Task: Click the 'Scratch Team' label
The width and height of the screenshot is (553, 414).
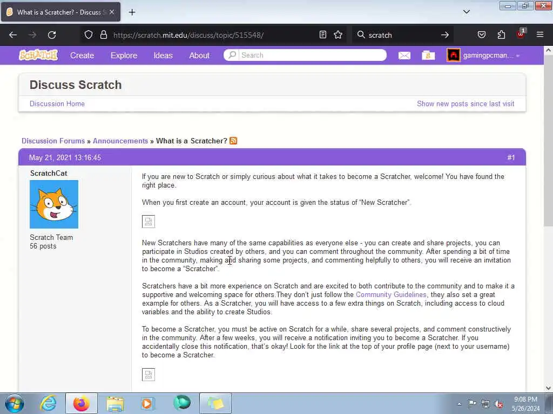Action: point(51,237)
